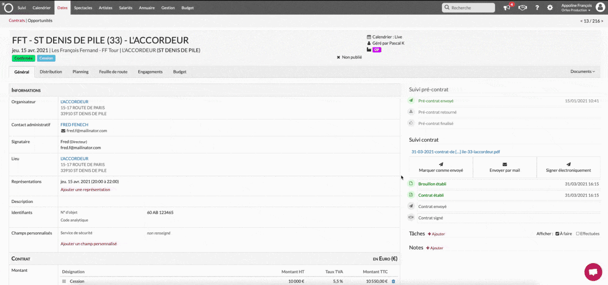Open the help question mark icon

(x=537, y=8)
